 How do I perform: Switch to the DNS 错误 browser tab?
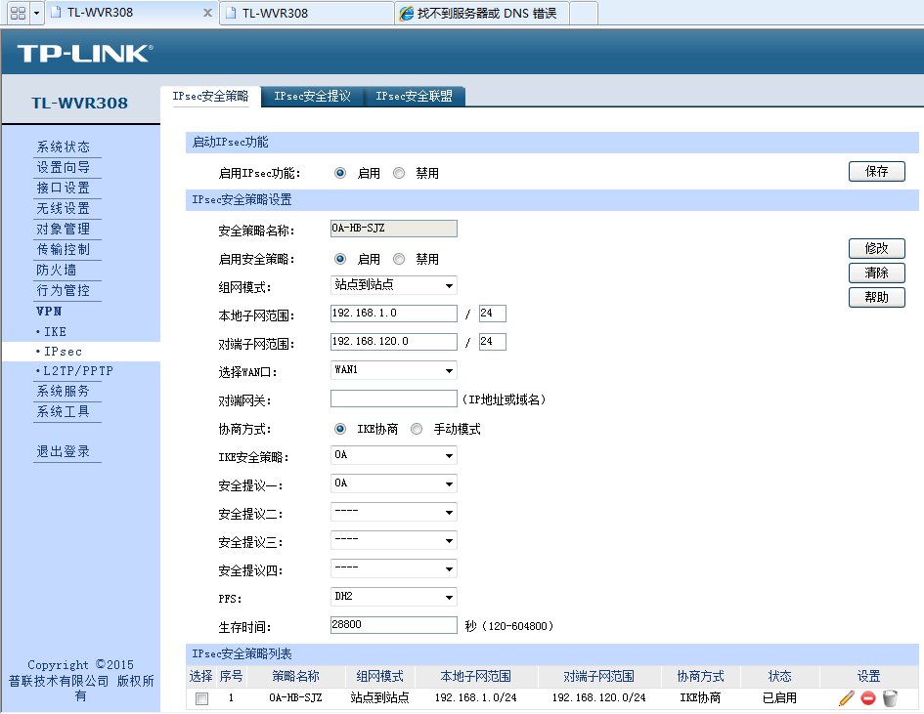click(482, 13)
